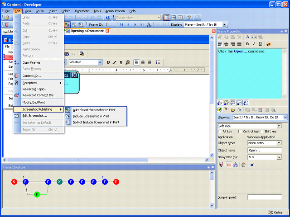Open the Administration menu
The height and width of the screenshot is (217, 290).
[x=115, y=11]
